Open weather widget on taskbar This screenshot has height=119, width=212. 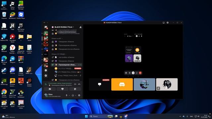(x=8, y=116)
